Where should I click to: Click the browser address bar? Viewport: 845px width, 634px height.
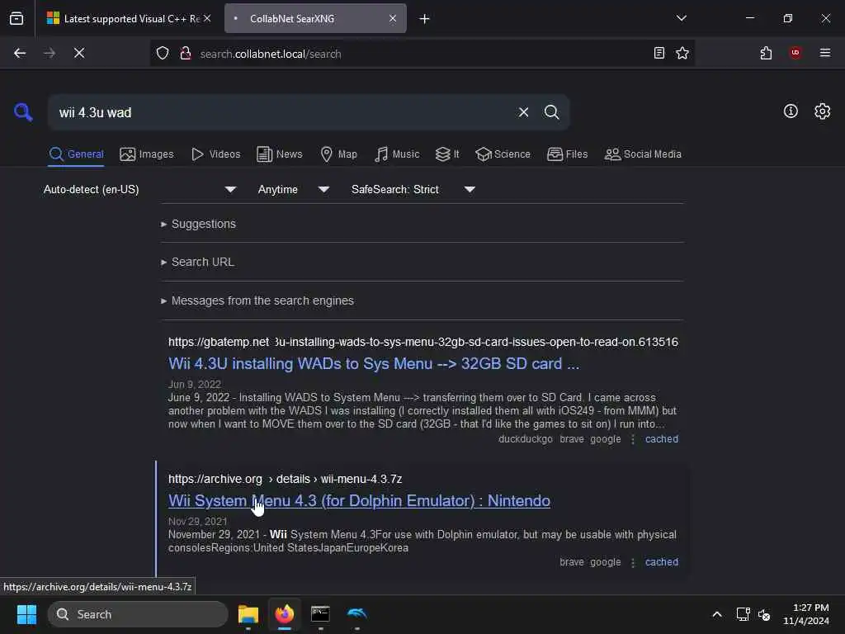click(x=422, y=54)
